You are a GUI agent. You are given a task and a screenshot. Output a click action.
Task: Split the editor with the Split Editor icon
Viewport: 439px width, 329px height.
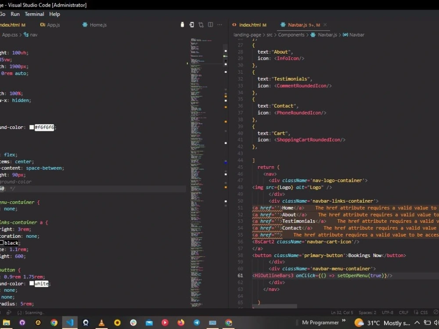pos(210,25)
